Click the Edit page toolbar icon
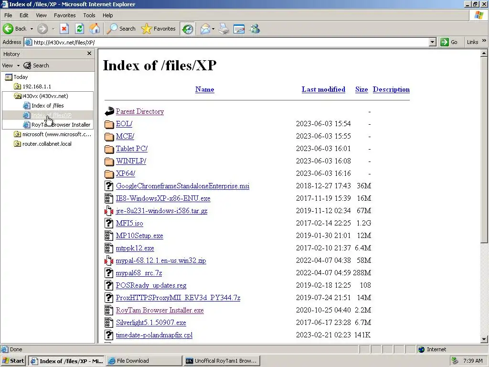489x367 pixels. tap(239, 29)
